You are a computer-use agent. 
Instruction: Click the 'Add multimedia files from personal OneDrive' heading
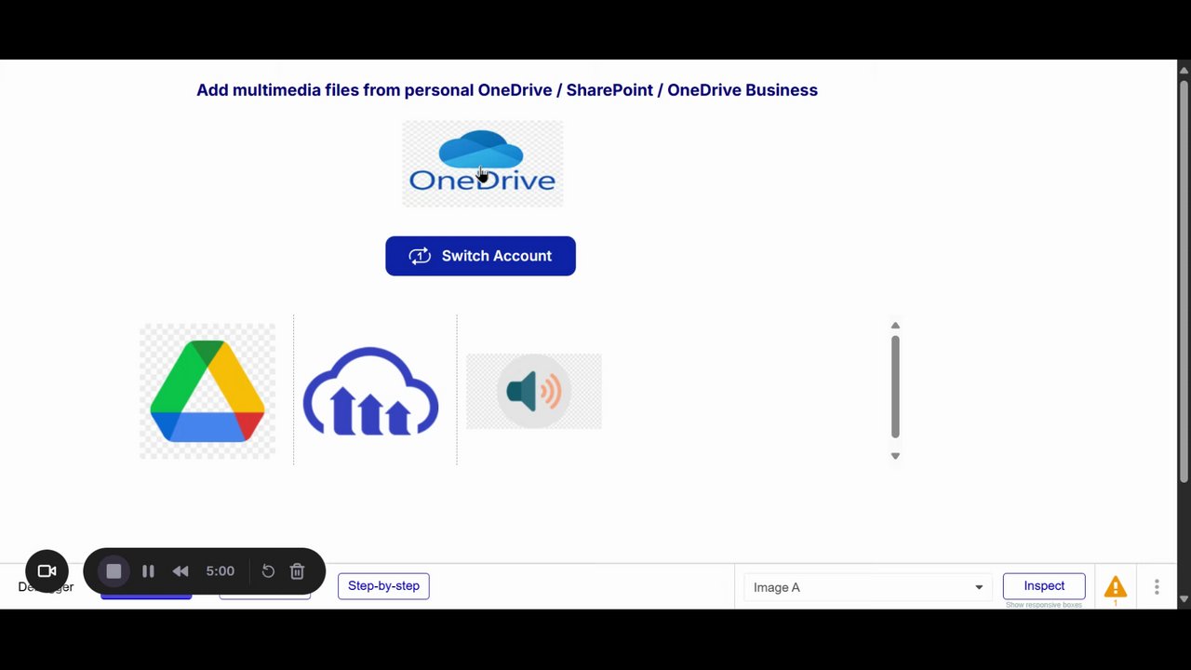[507, 90]
